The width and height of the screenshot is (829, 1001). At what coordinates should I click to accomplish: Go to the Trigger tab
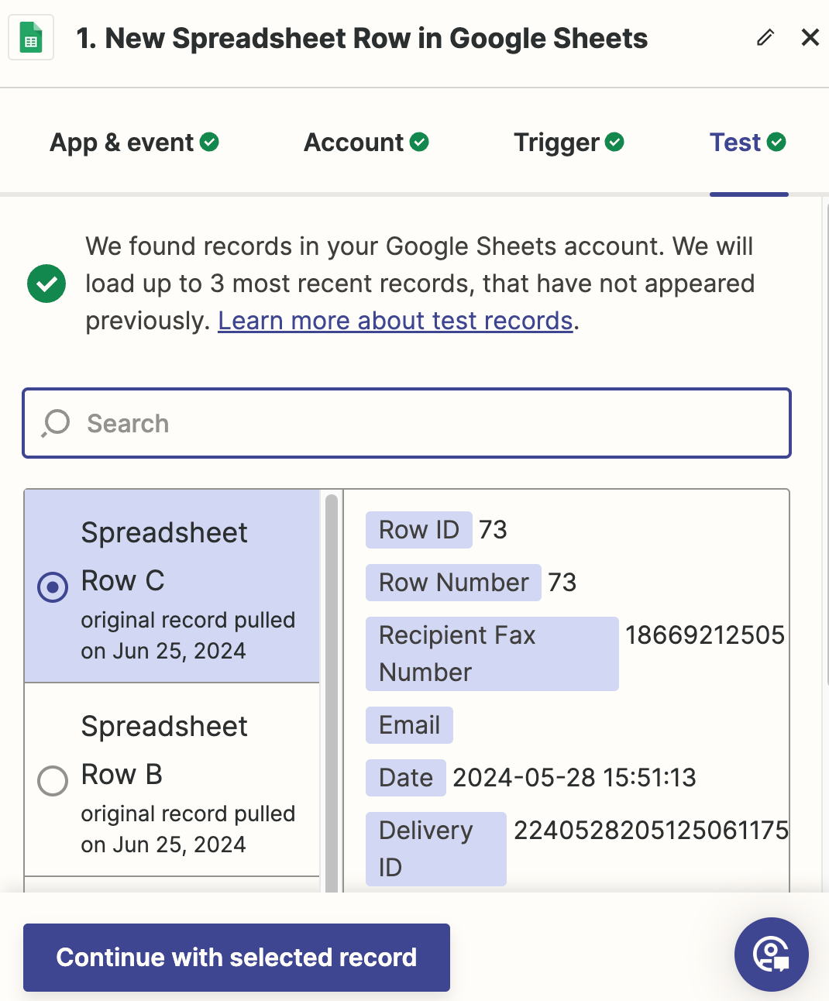pos(569,143)
